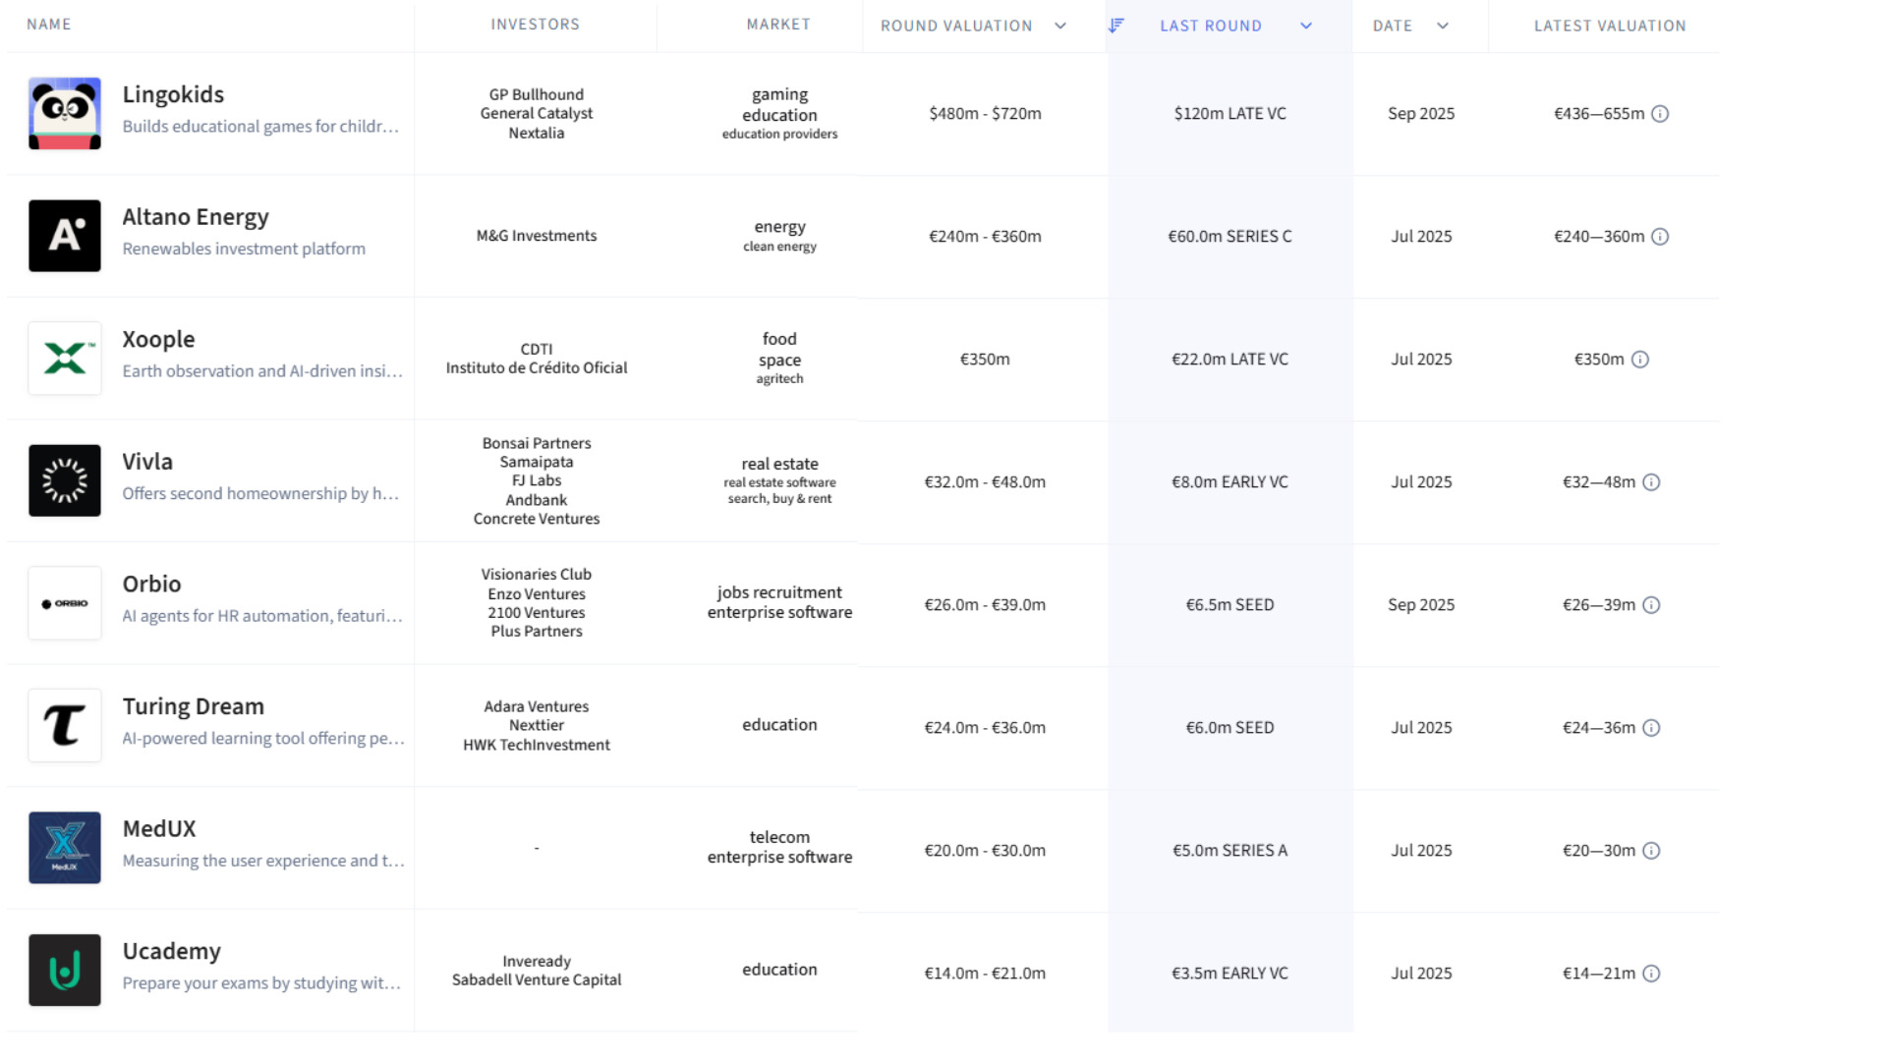This screenshot has width=1887, height=1061.
Task: Click the Lingokids panda logo
Action: (65, 113)
